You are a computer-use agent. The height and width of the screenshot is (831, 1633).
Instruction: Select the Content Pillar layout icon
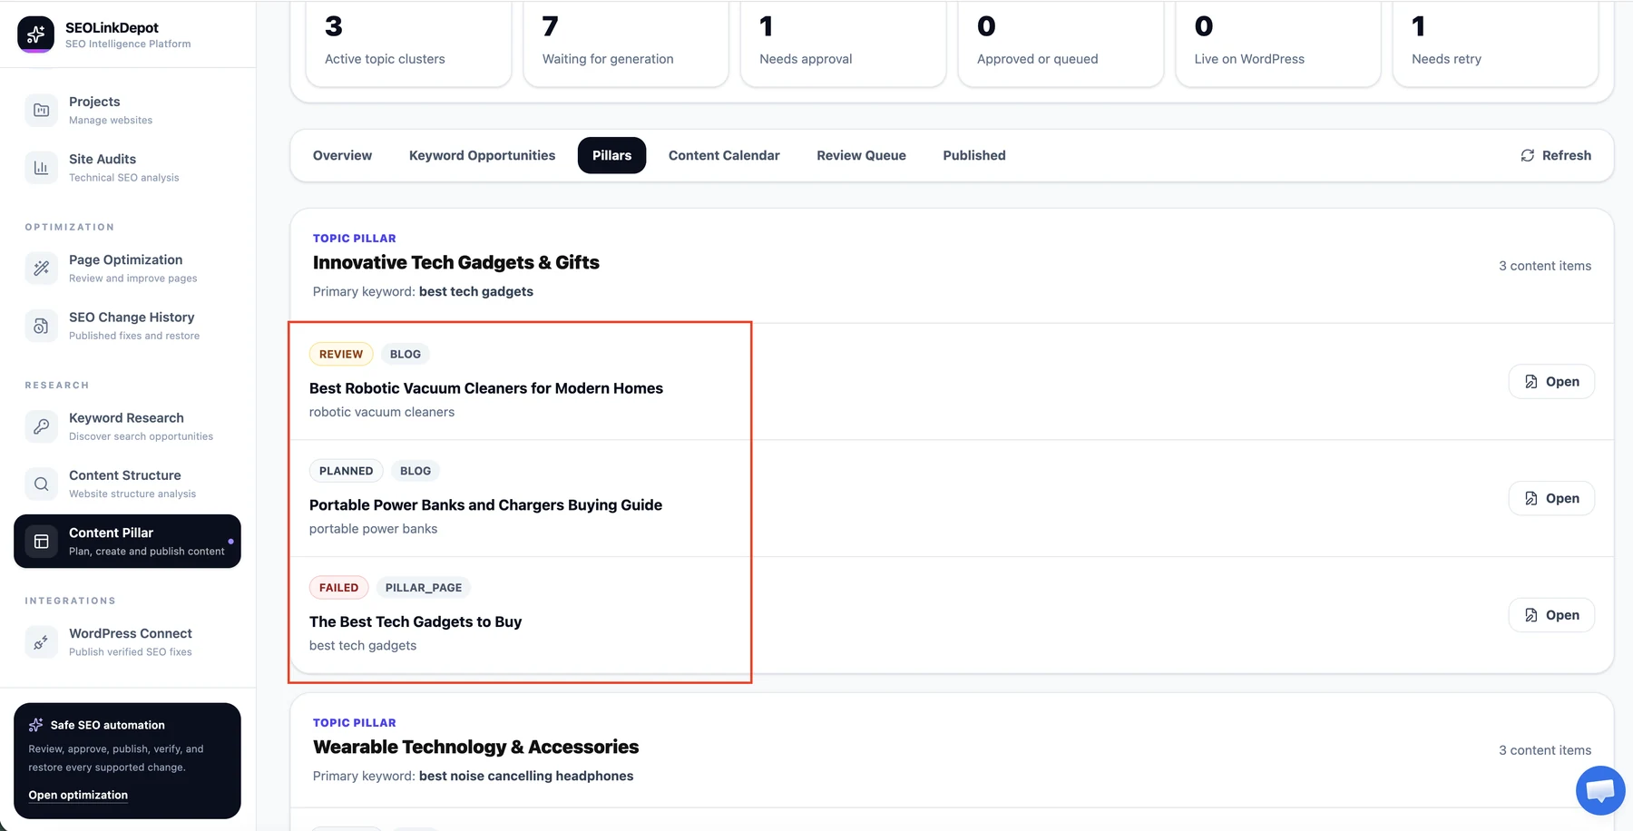[41, 542]
